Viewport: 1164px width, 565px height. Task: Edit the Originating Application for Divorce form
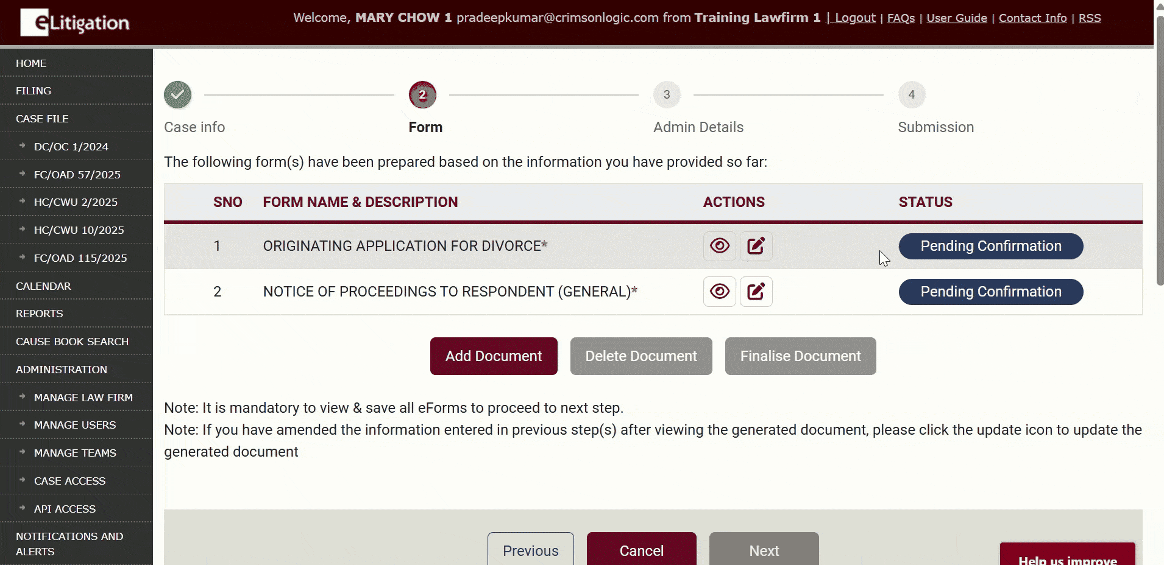coord(756,246)
